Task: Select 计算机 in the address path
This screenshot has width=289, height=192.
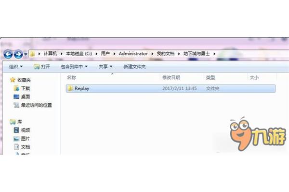Action: pyautogui.click(x=50, y=54)
